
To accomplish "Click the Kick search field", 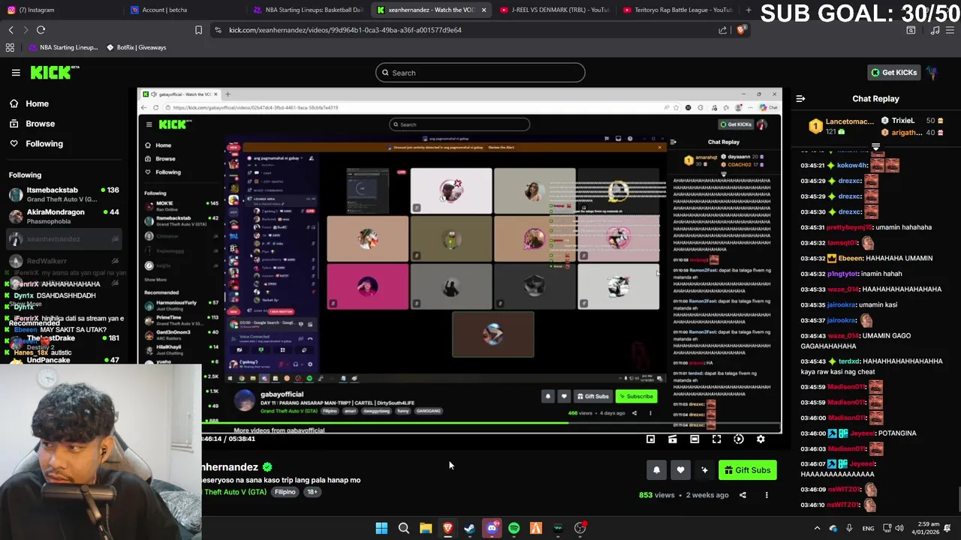I will coord(480,73).
